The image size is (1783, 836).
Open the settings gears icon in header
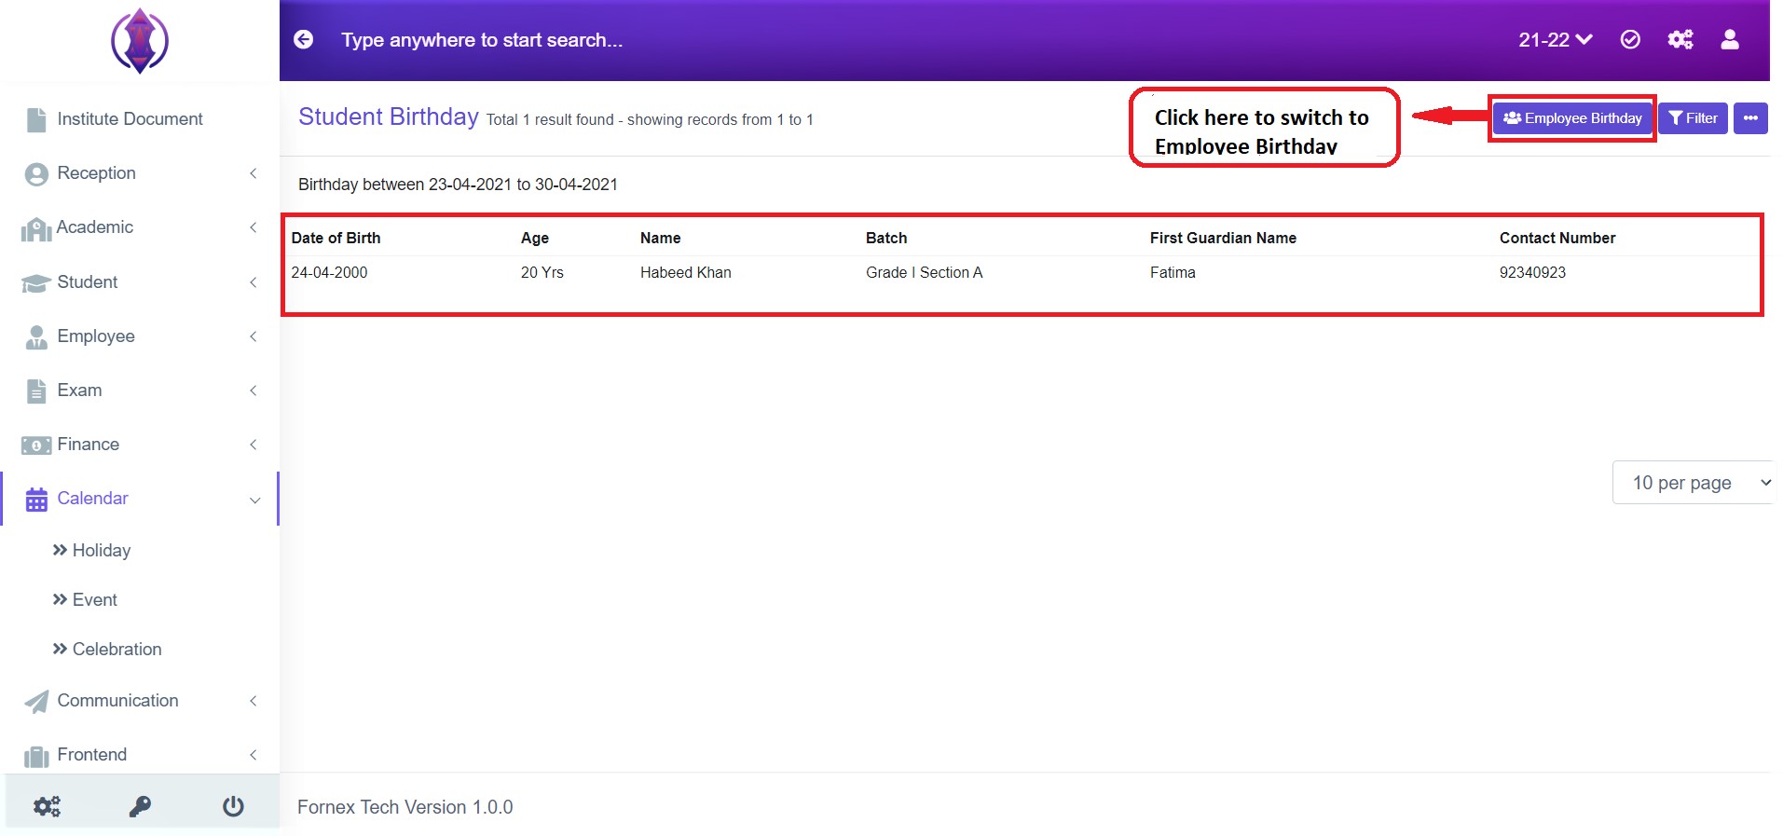[x=1680, y=39]
